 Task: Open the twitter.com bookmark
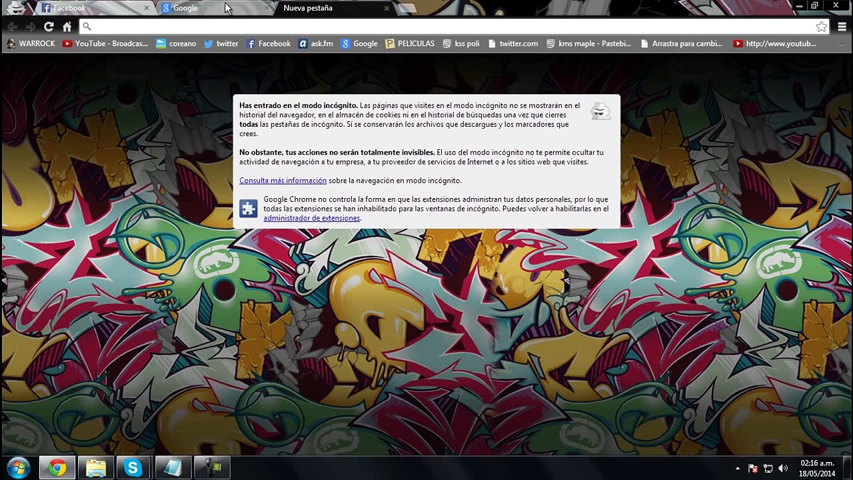pos(513,43)
